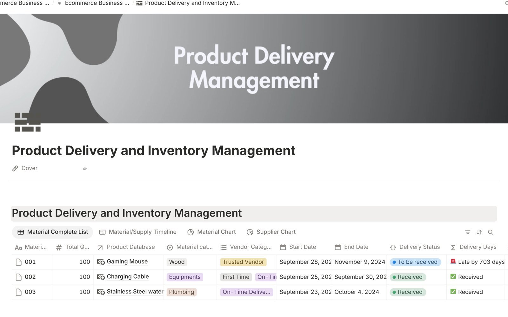Click the paperclip icon beside Cover
The image size is (508, 317).
pyautogui.click(x=15, y=168)
